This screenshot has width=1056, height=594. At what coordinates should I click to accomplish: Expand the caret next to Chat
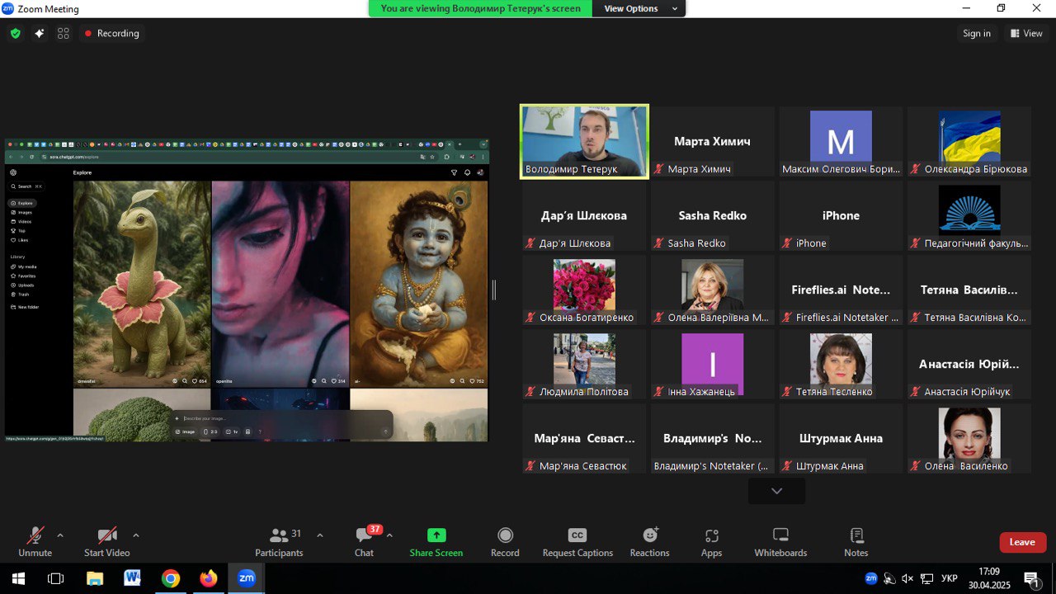pos(389,535)
